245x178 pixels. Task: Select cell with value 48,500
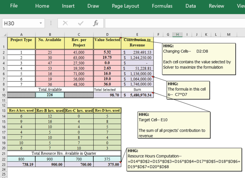(x=79, y=84)
